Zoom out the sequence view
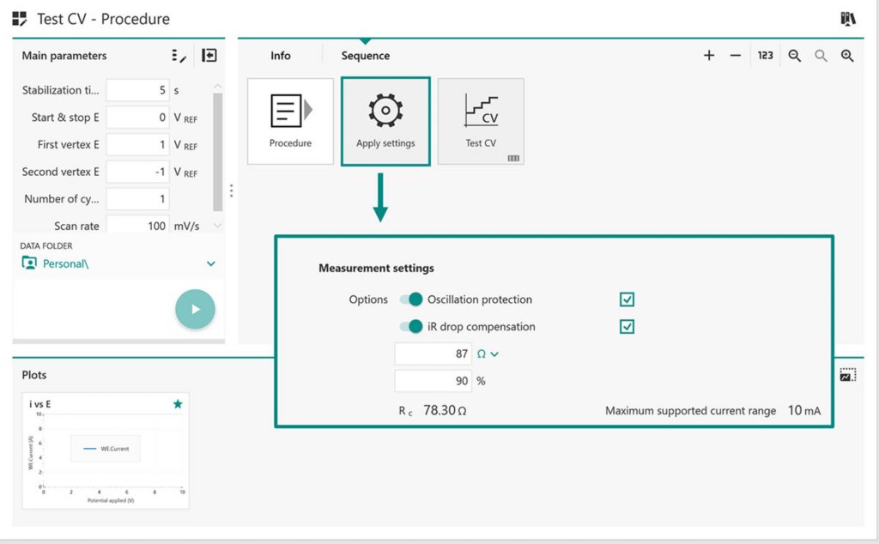Screen dimensions: 879x544 (794, 56)
